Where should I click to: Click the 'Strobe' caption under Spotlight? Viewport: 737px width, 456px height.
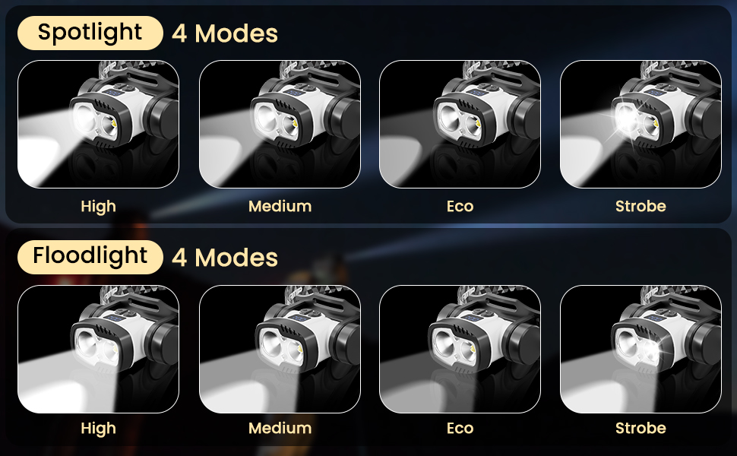pyautogui.click(x=641, y=207)
